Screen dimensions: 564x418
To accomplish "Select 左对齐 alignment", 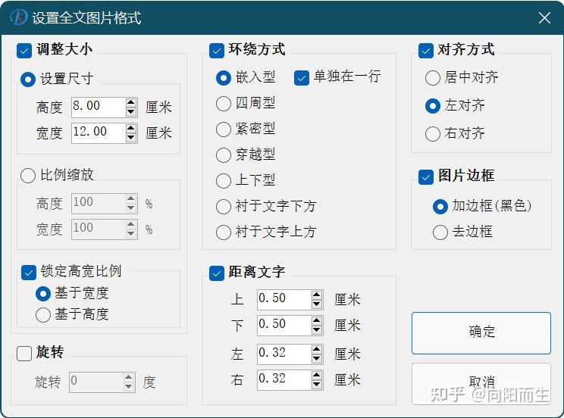I will tap(433, 106).
